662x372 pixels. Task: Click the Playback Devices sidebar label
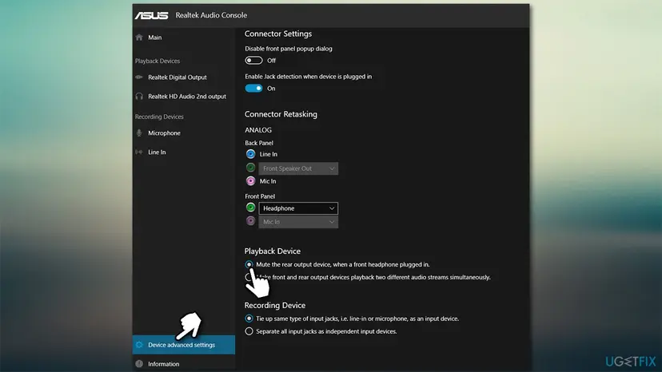coord(158,61)
